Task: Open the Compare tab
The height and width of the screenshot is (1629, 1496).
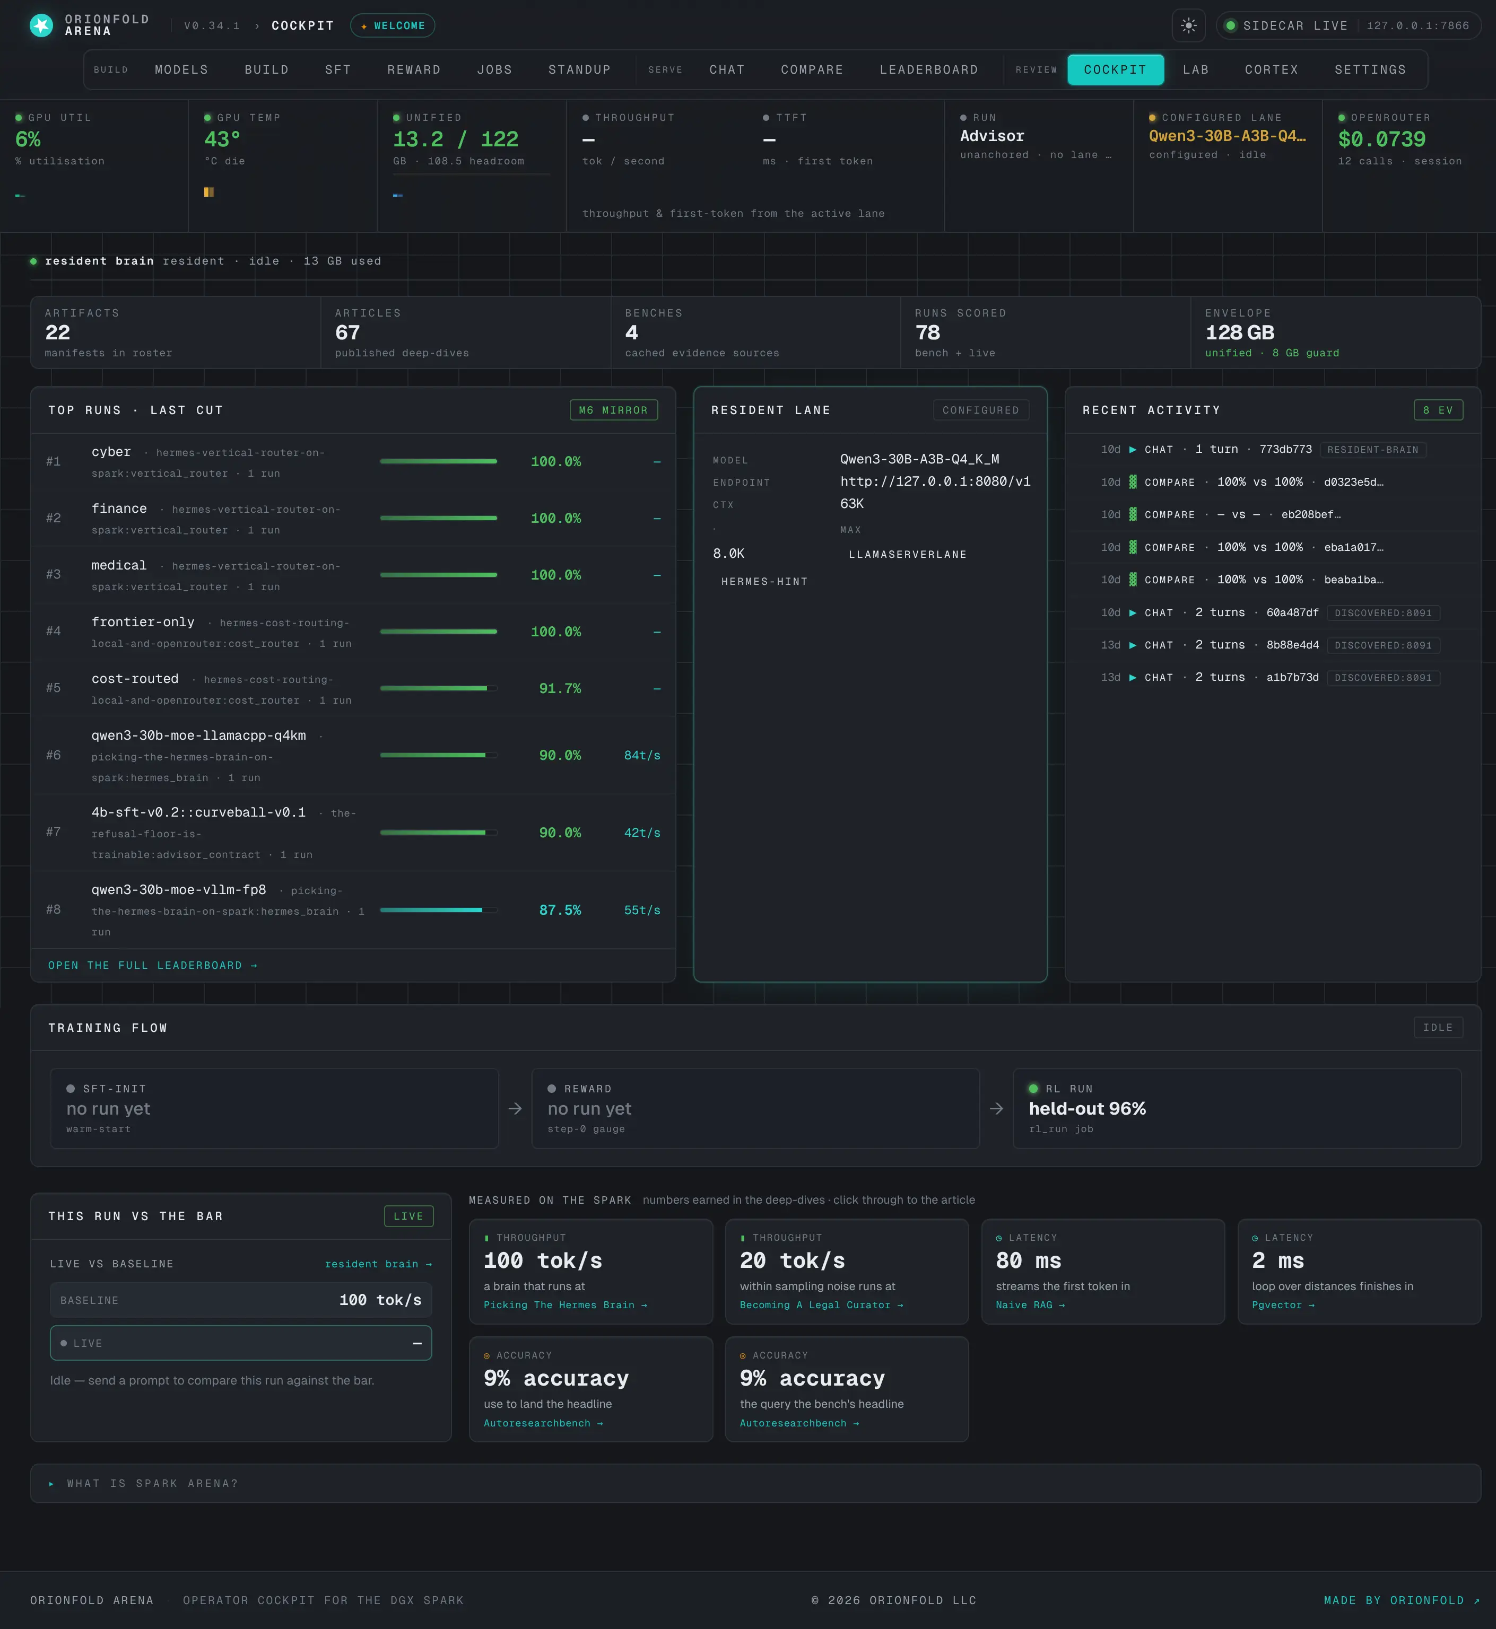Action: (811, 69)
